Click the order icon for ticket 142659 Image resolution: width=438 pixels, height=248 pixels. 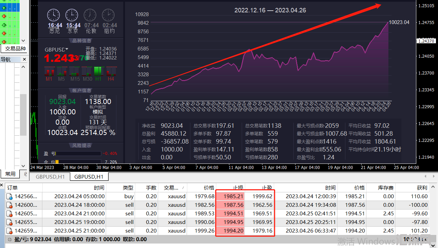[10, 231]
